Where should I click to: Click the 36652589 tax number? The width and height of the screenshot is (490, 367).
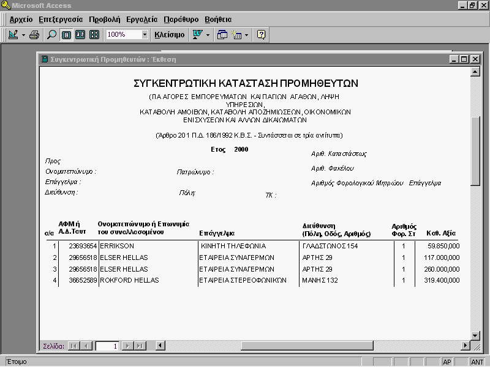tap(83, 280)
